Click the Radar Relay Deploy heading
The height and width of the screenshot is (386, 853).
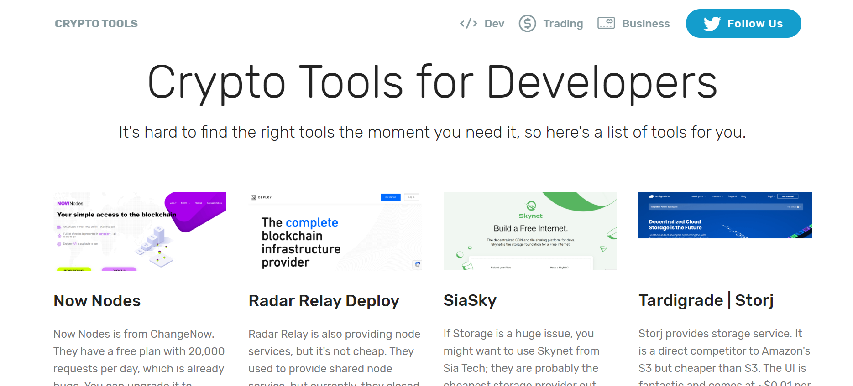point(324,301)
